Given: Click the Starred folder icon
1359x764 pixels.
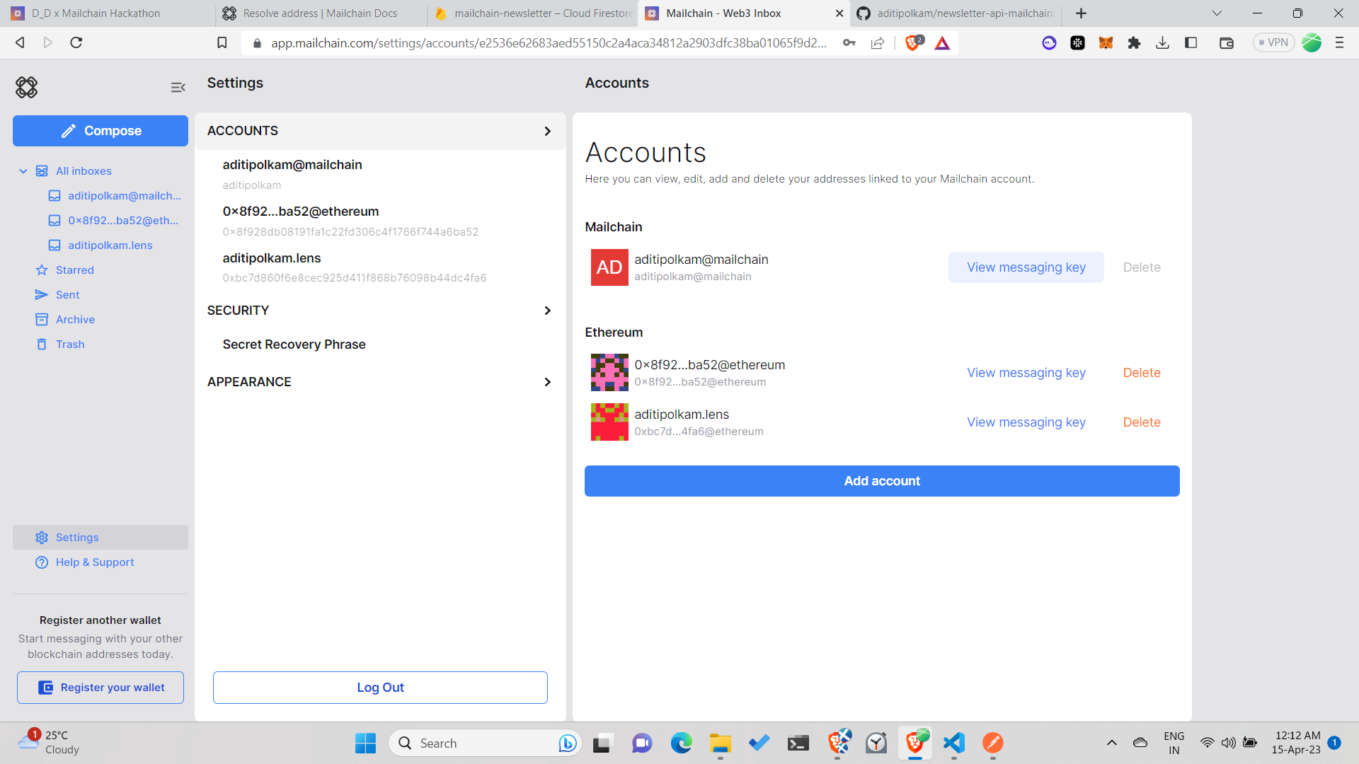Looking at the screenshot, I should coord(41,270).
